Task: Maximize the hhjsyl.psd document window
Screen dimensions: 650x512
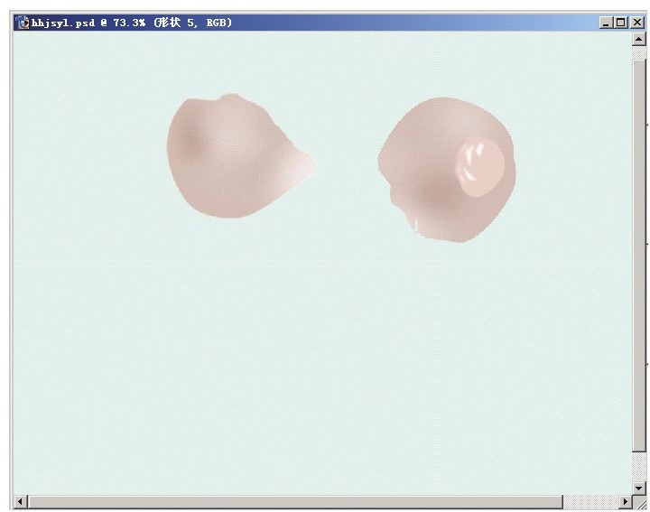Action: (x=620, y=23)
